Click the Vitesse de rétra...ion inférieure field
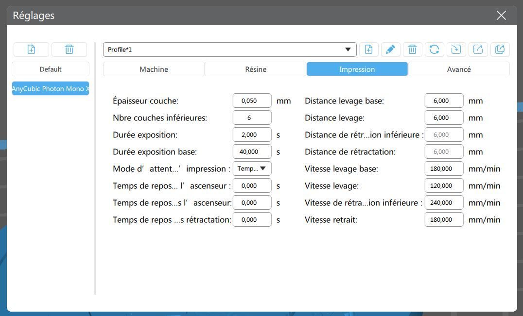The height and width of the screenshot is (316, 523). pyautogui.click(x=444, y=202)
